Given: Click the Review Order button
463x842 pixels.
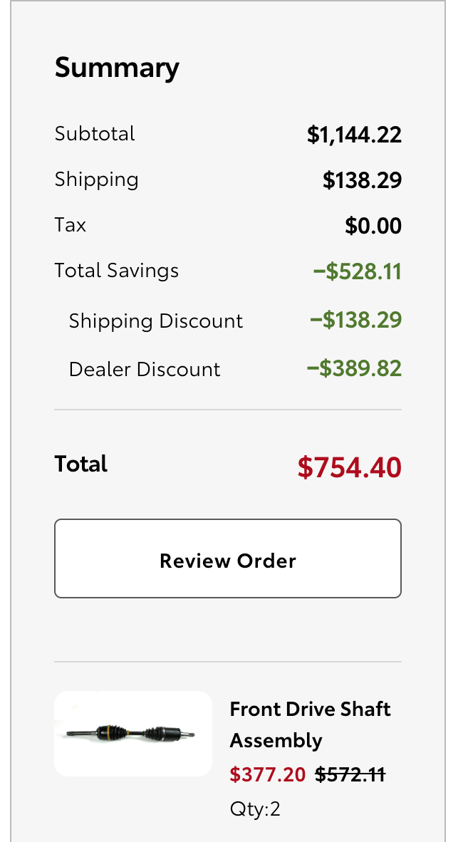Looking at the screenshot, I should [x=228, y=558].
